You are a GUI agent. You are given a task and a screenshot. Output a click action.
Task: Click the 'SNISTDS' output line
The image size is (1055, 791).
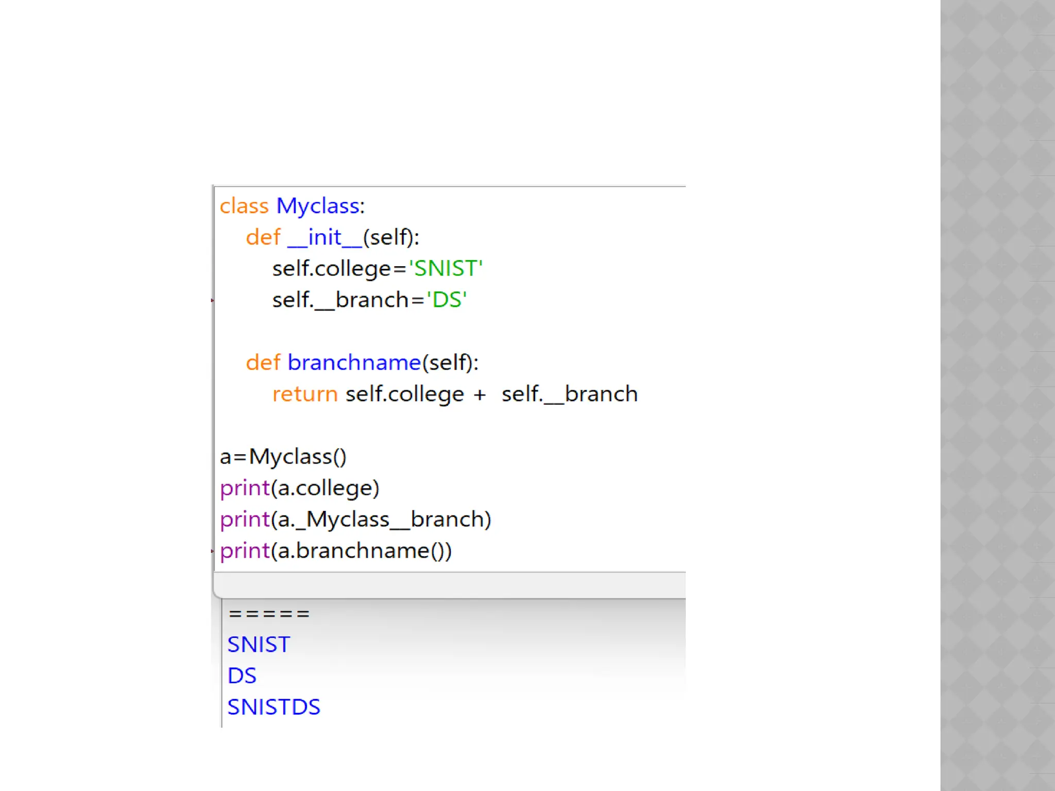274,707
